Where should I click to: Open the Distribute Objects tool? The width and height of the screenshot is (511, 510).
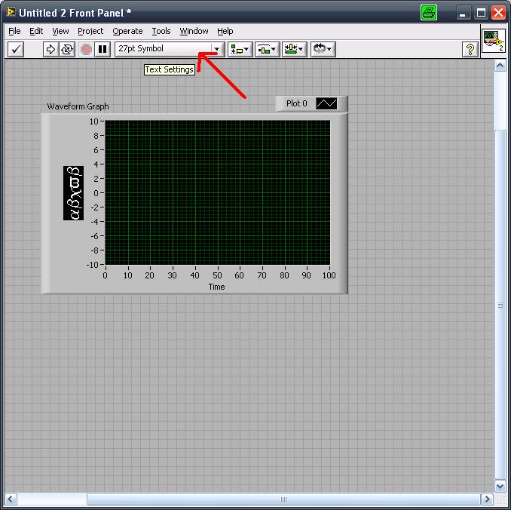pyautogui.click(x=268, y=49)
